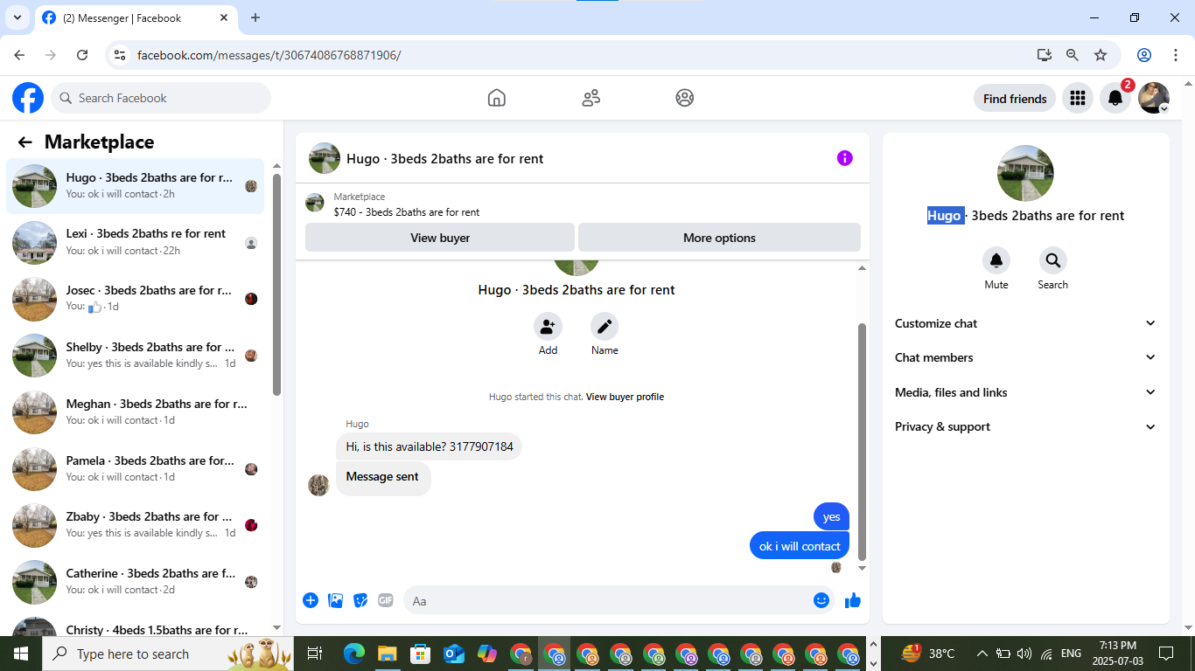Open emoji picker in message box
The image size is (1195, 671).
(821, 600)
